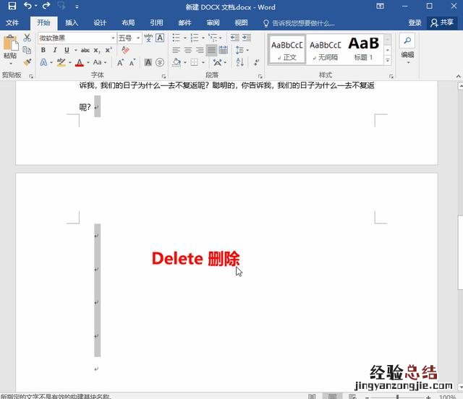
Task: Click the red font color button
Action: pos(79,63)
